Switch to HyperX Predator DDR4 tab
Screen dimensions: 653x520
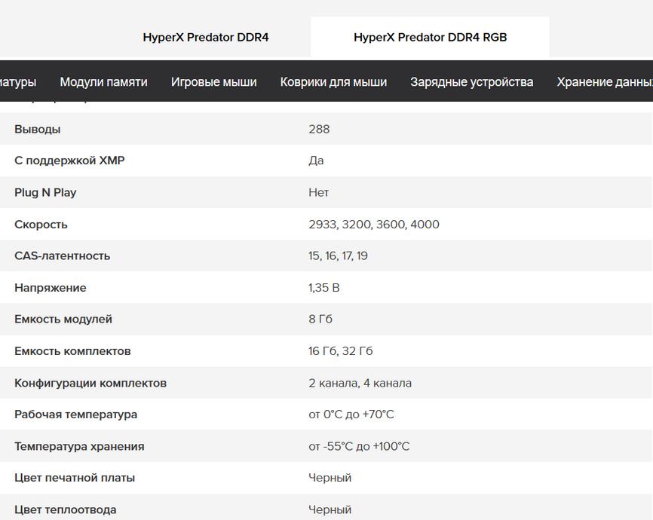click(x=206, y=38)
